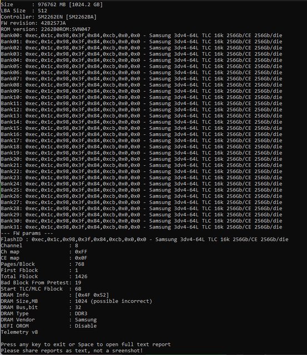Click the Channel value 8
The width and height of the screenshot is (307, 355).
tap(77, 246)
